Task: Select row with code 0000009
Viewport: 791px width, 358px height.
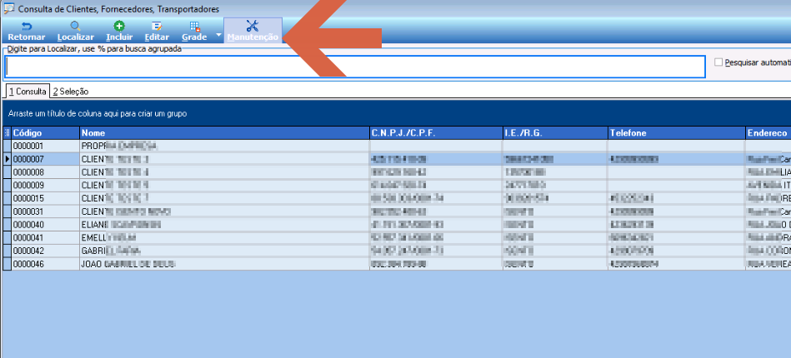Action: pyautogui.click(x=397, y=185)
